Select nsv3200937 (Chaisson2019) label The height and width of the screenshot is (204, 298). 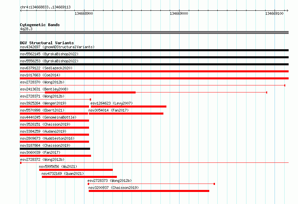[114, 188]
